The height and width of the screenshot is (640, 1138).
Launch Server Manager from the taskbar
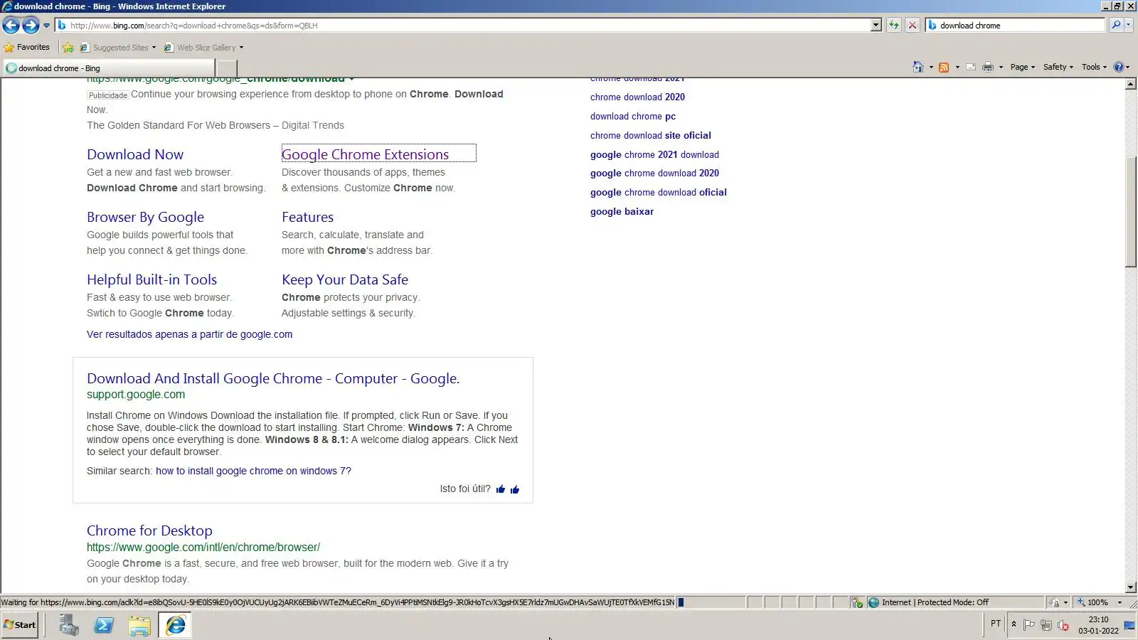tap(69, 625)
